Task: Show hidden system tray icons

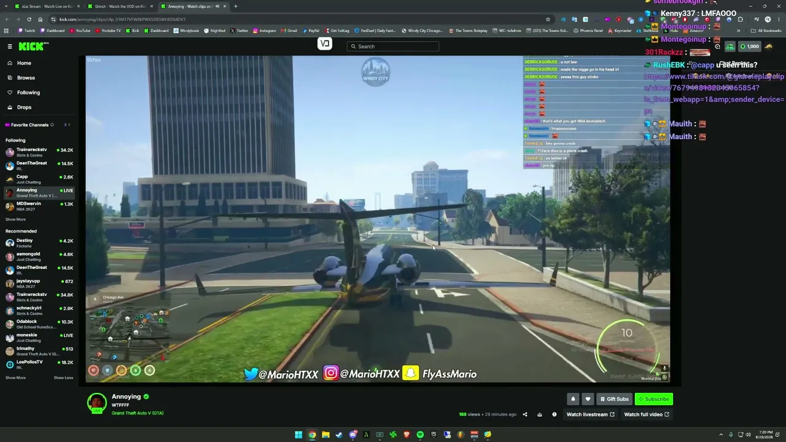Action: pyautogui.click(x=721, y=435)
